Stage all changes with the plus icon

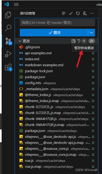[x=84, y=41]
